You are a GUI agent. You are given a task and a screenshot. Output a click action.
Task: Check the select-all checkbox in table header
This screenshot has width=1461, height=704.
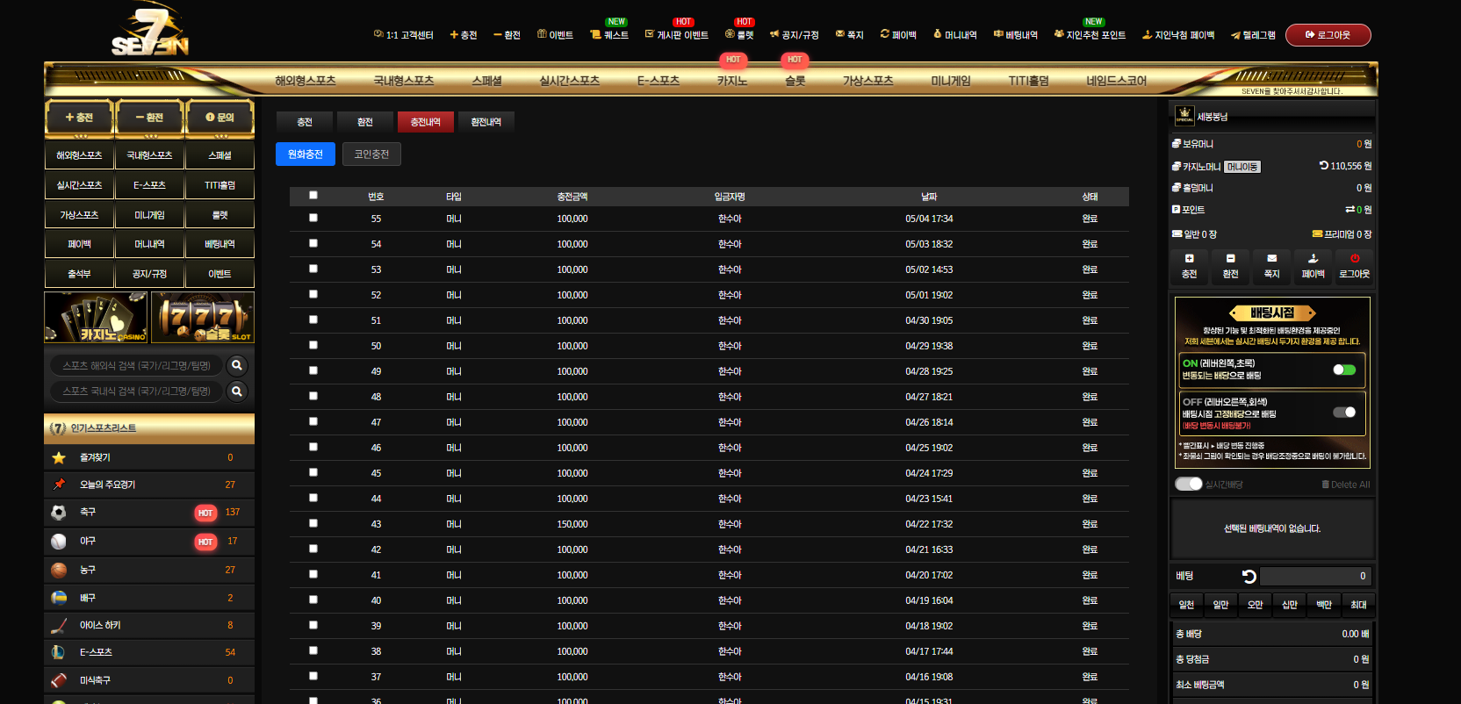pyautogui.click(x=313, y=195)
